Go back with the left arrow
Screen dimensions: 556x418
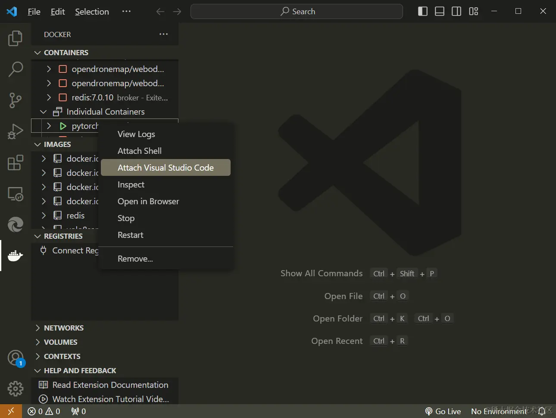pos(160,12)
